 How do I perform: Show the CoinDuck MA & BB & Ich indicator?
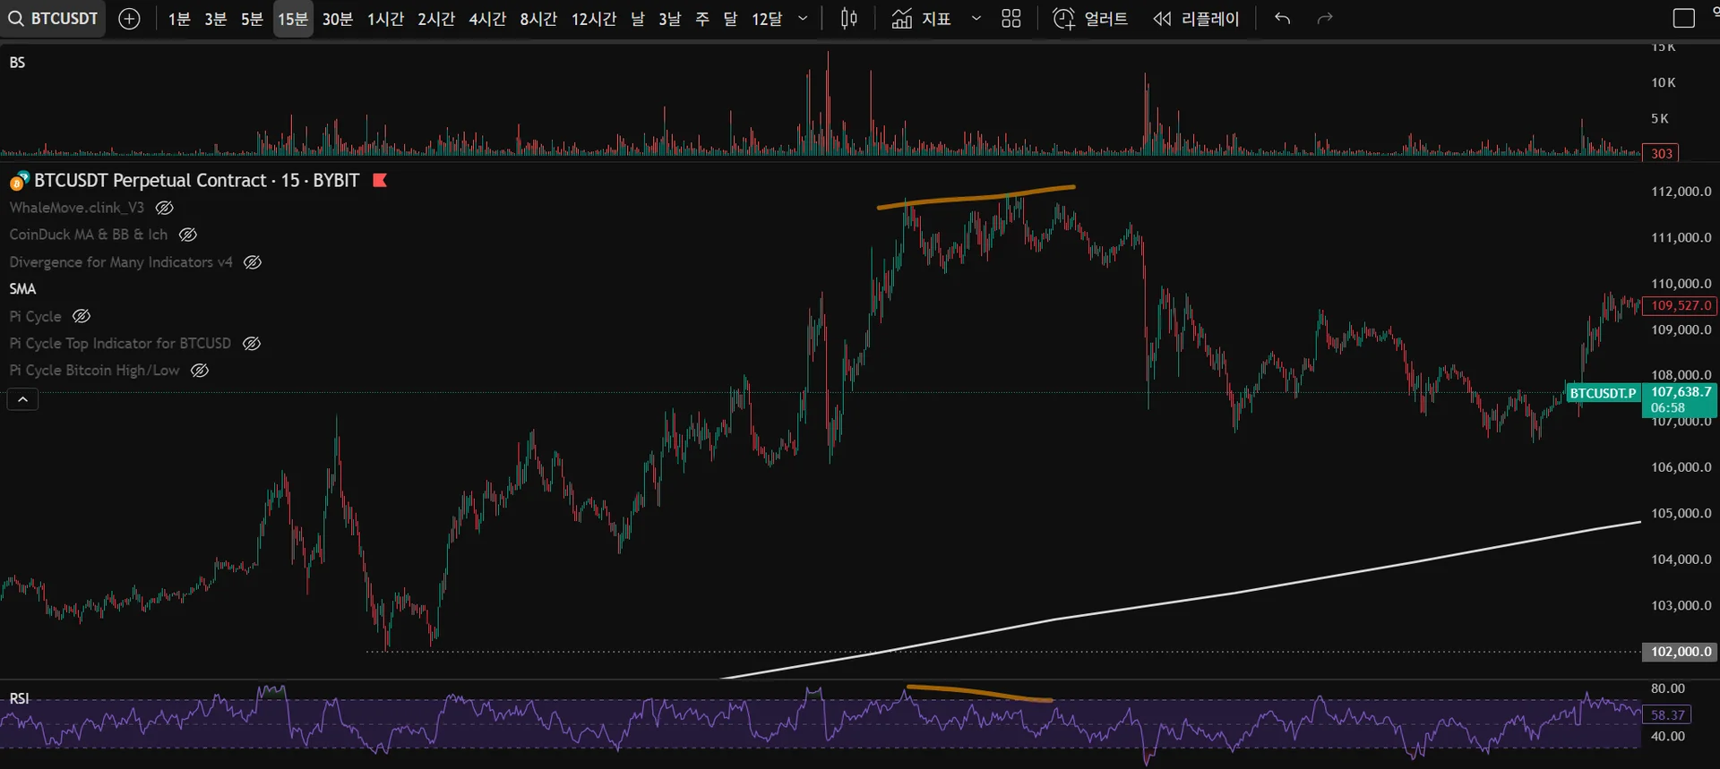(x=188, y=235)
